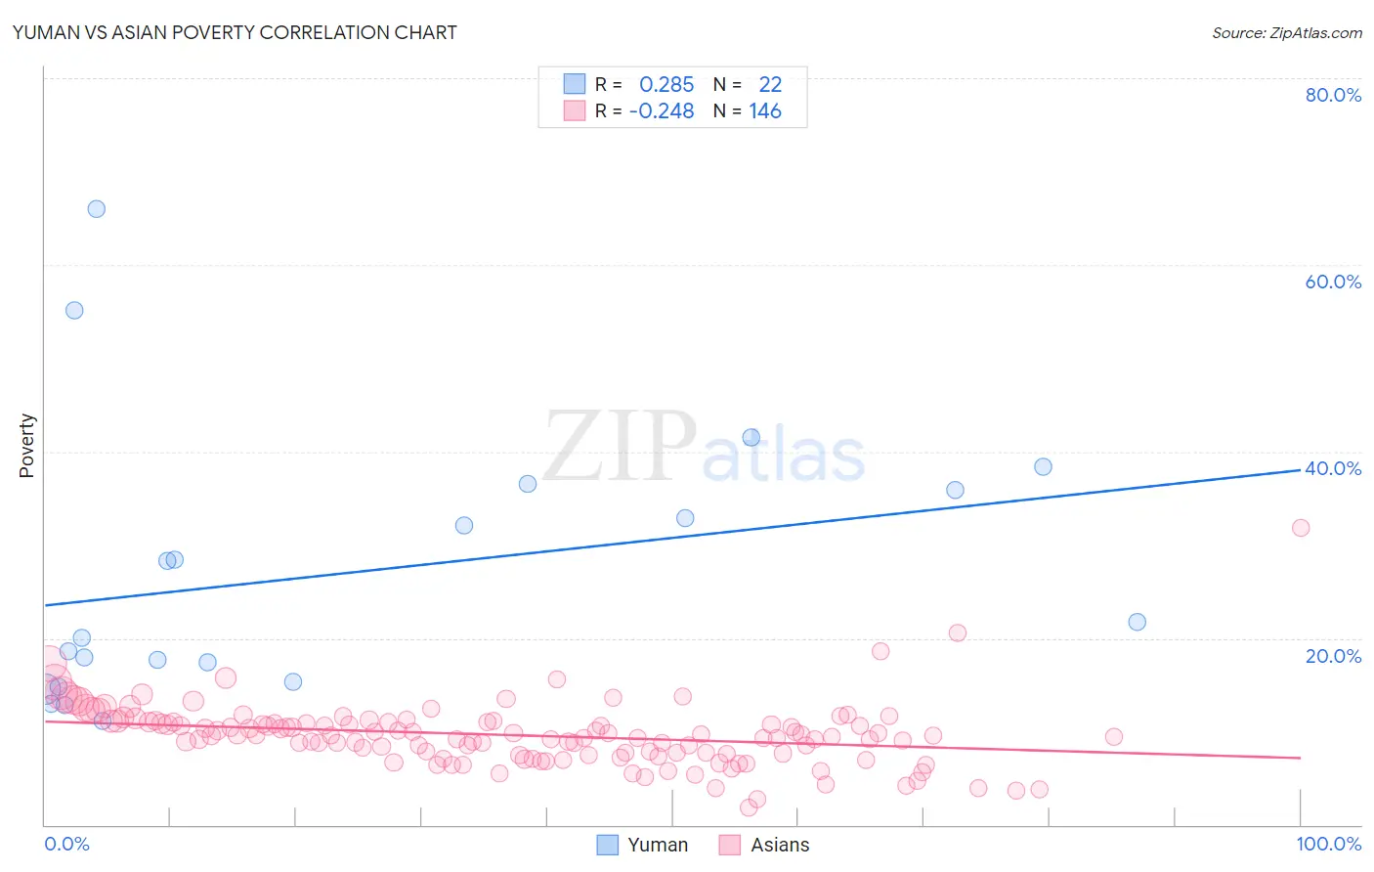Image resolution: width=1374 pixels, height=872 pixels.
Task: Click the blue Yuman legend swatch
Action: 608,845
